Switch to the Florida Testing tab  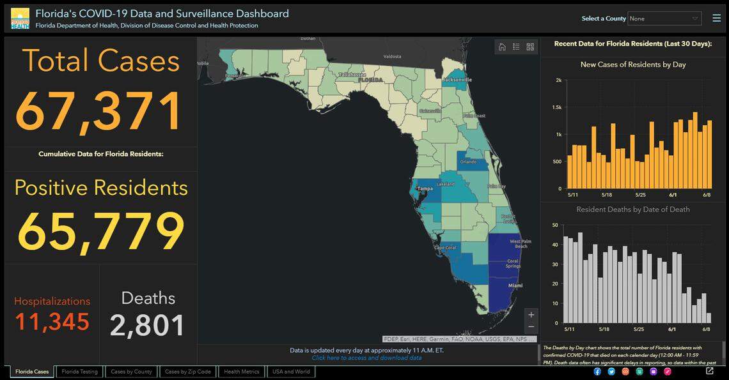(x=79, y=371)
